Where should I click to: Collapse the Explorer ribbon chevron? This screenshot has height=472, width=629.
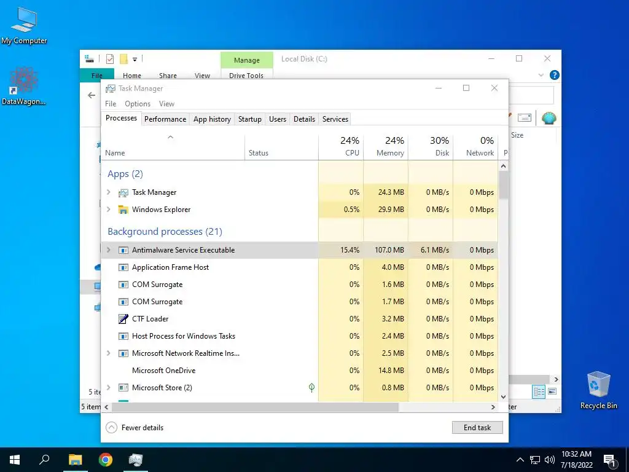click(x=541, y=75)
